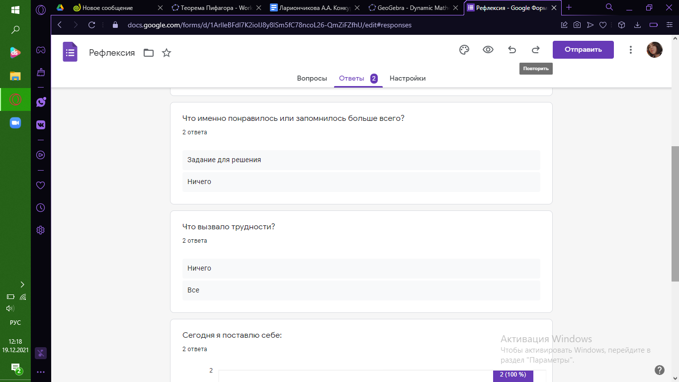The image size is (679, 382).
Task: Open the Google Drive pinned tab
Action: 60,8
